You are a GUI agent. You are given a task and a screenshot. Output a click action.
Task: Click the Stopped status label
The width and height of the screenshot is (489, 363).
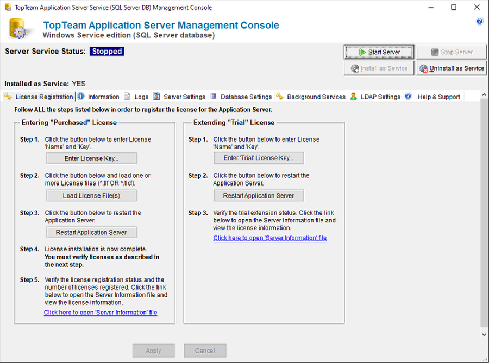tap(106, 51)
